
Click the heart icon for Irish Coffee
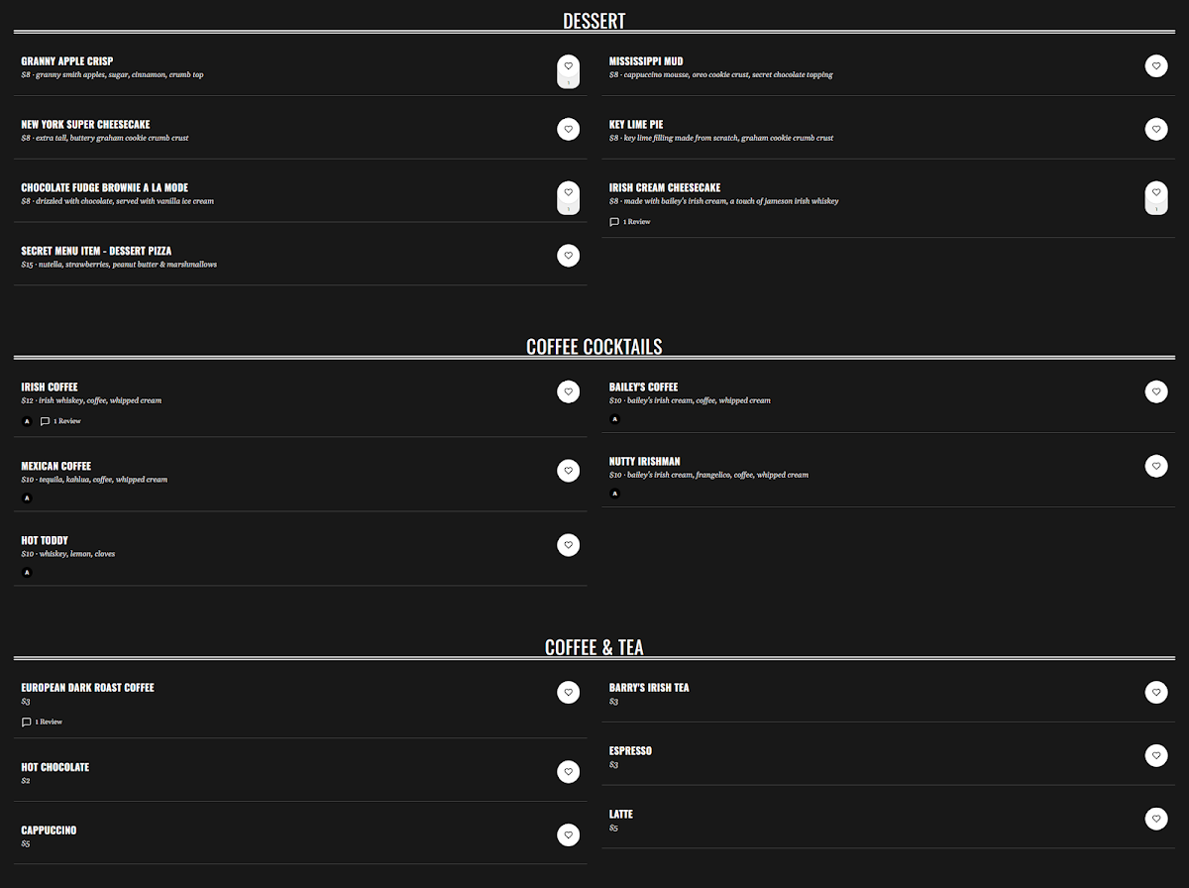pyautogui.click(x=568, y=391)
